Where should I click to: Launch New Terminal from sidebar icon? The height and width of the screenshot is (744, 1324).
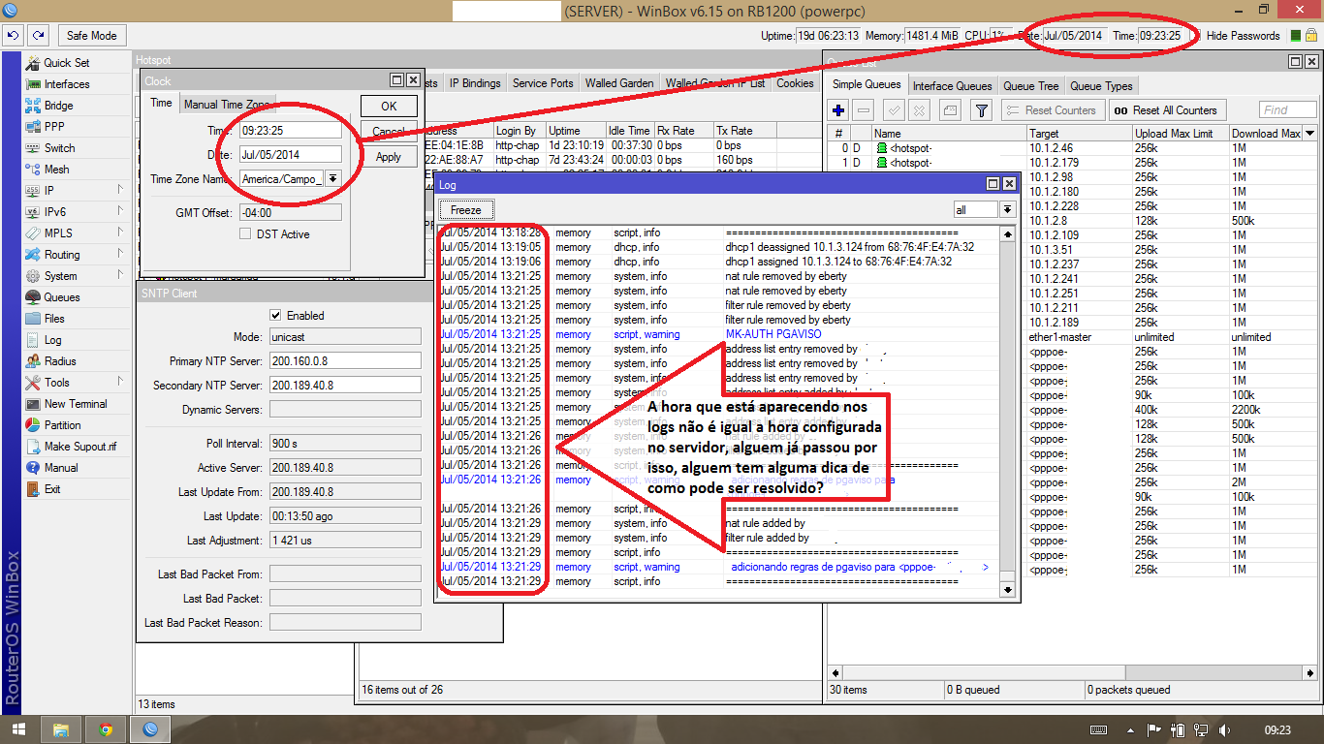[32, 404]
